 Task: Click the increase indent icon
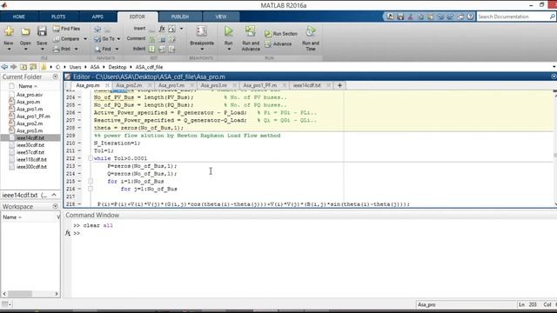tap(162, 49)
